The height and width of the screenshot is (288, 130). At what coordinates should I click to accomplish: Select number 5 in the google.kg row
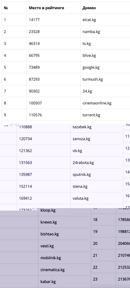coord(5,68)
